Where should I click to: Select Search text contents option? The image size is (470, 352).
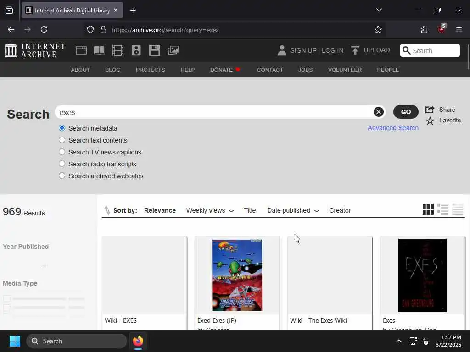pyautogui.click(x=62, y=140)
